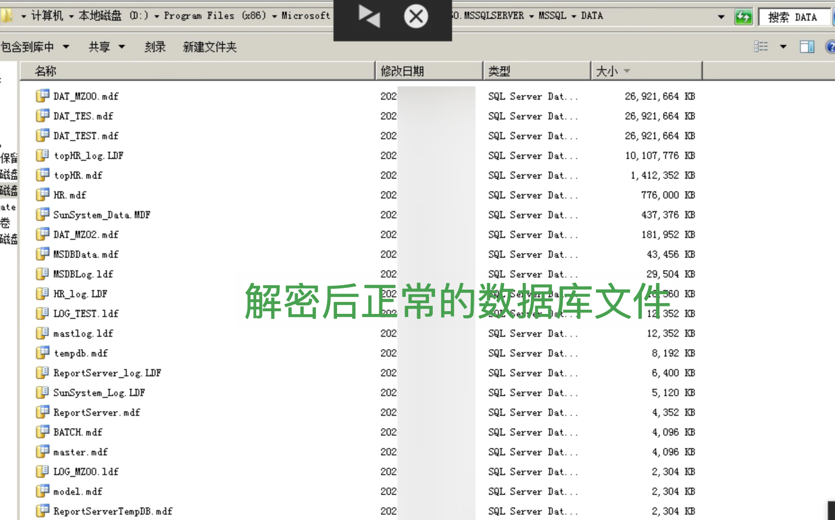Open the 大小 column filter arrow
This screenshot has height=520, width=835.
click(627, 71)
